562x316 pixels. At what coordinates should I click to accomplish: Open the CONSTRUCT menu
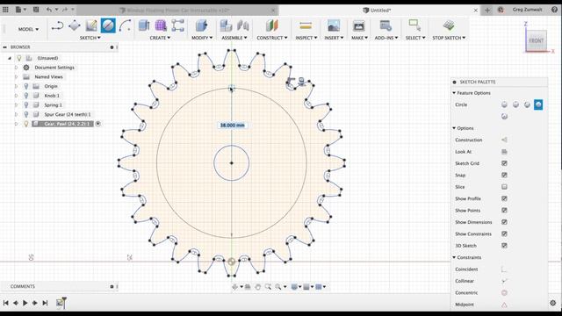[x=272, y=38]
